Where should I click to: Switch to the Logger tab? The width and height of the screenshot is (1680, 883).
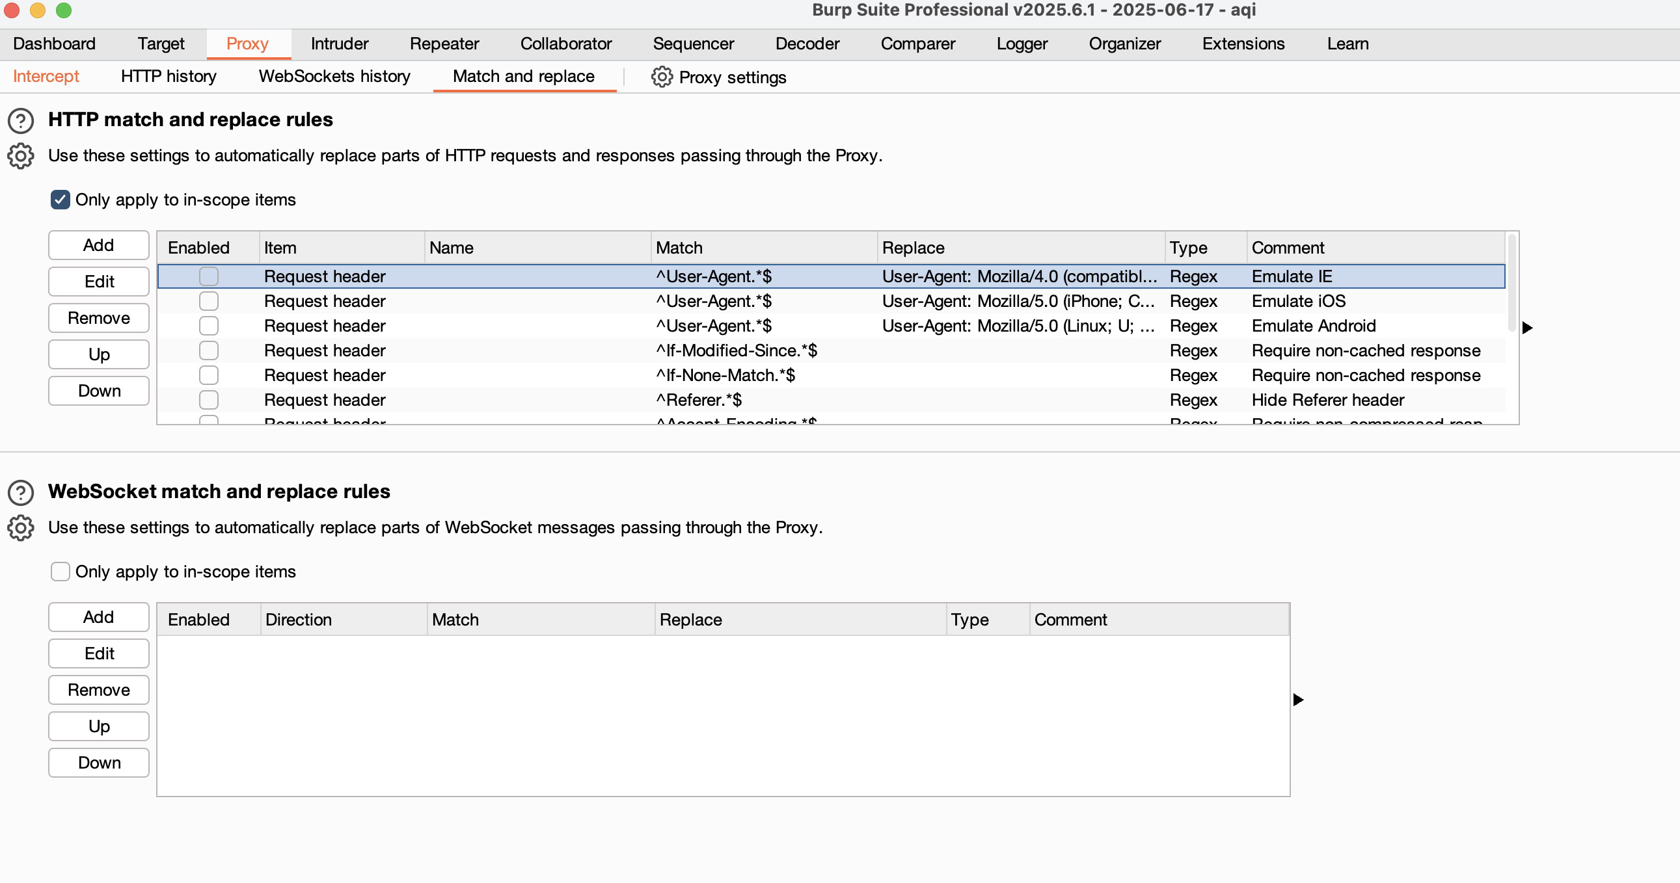click(1022, 44)
